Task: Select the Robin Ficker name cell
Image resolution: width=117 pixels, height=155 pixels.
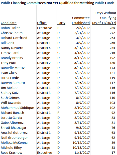Action: click(x=18, y=28)
